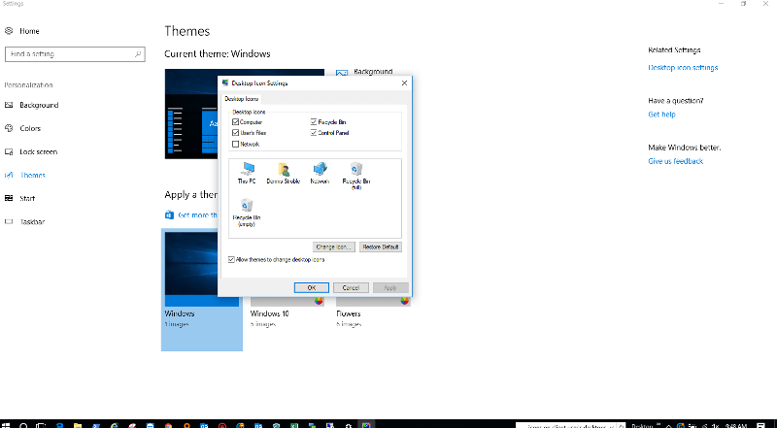Go to Taskbar settings page
This screenshot has width=777, height=428.
[x=32, y=221]
